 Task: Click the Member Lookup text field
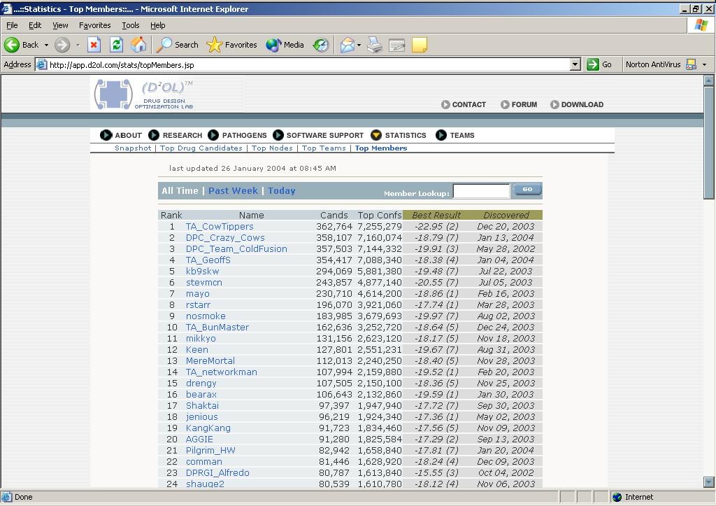481,191
